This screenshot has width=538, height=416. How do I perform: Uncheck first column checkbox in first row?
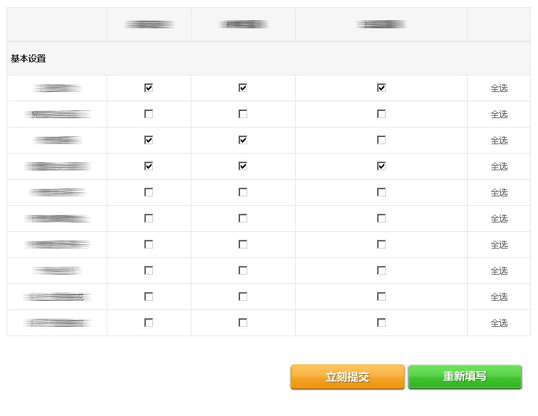pyautogui.click(x=149, y=88)
